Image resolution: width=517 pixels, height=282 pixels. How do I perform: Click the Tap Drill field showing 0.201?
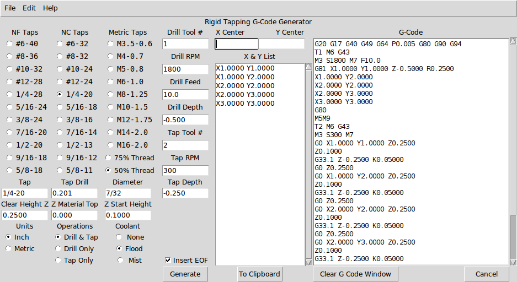click(74, 193)
